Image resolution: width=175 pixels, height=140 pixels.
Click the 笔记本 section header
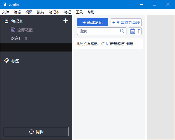[17, 21]
